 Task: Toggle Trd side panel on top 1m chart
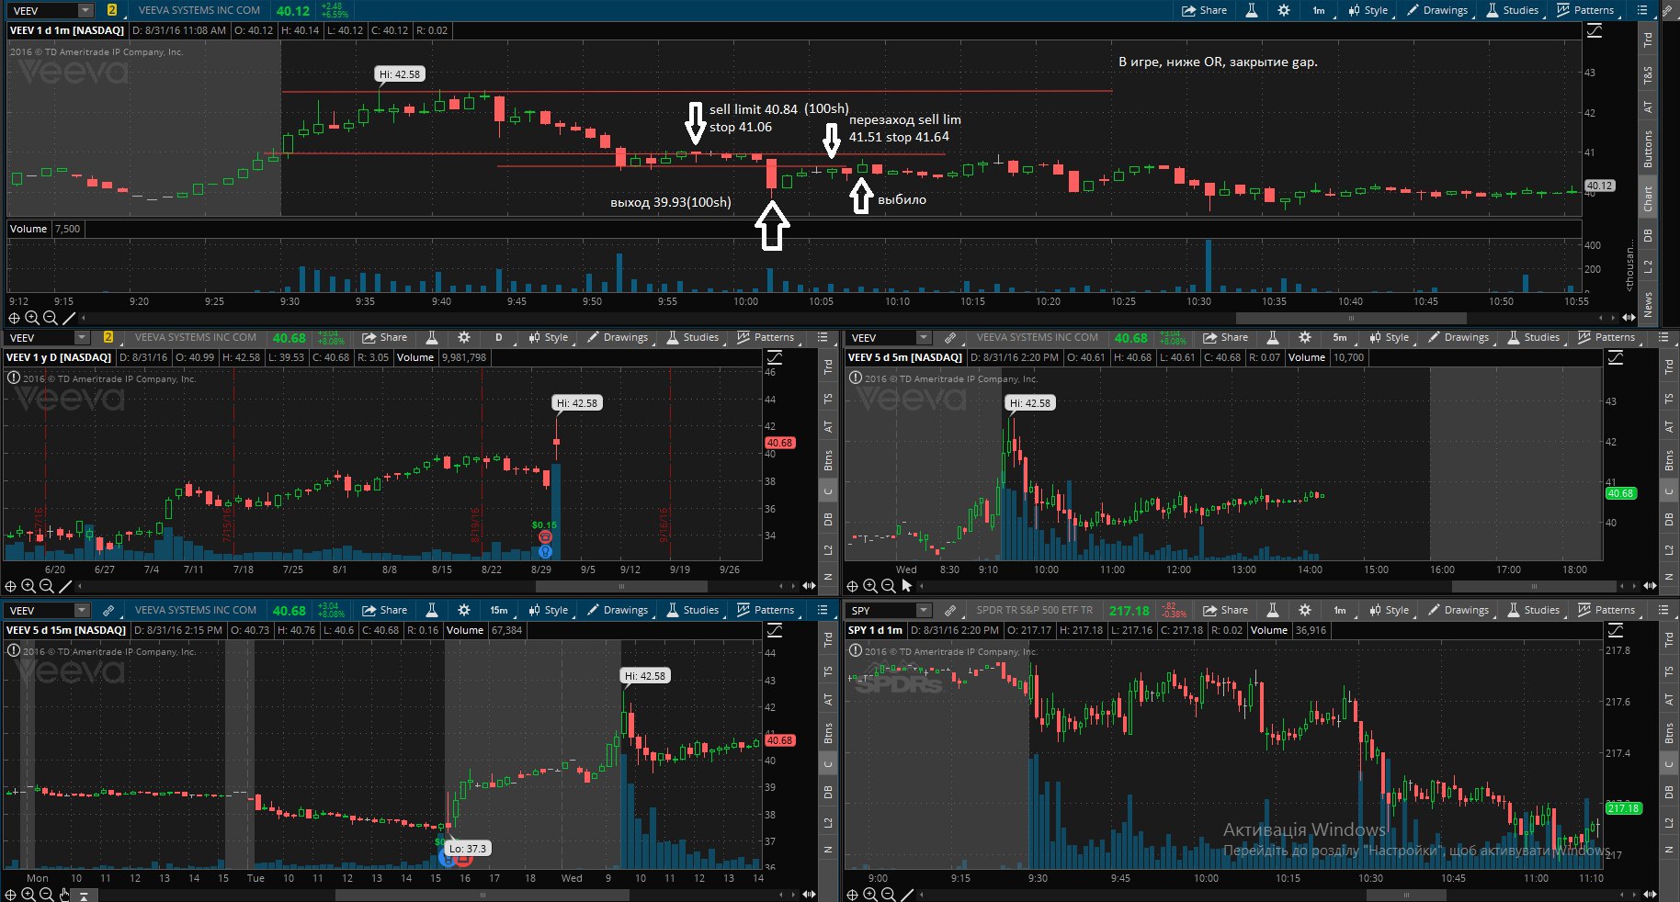[x=1648, y=39]
